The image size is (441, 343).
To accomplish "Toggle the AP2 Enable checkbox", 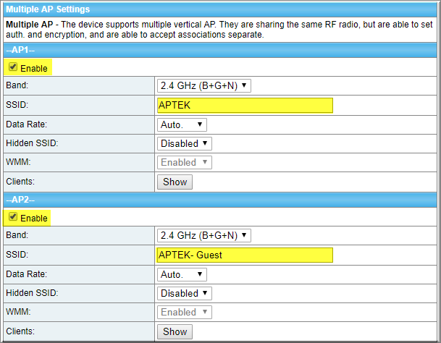I will click(13, 216).
